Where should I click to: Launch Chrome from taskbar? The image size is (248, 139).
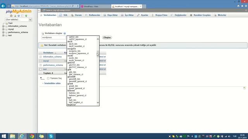click(x=32, y=136)
